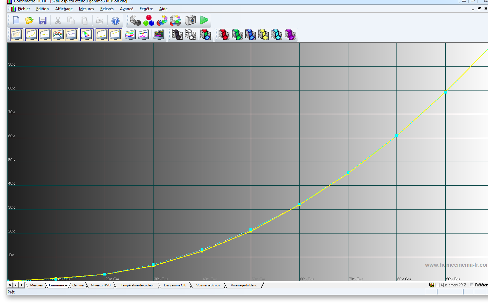Click the yellow film strip pattern icon
Screen dimensions: 488x305
(263, 35)
